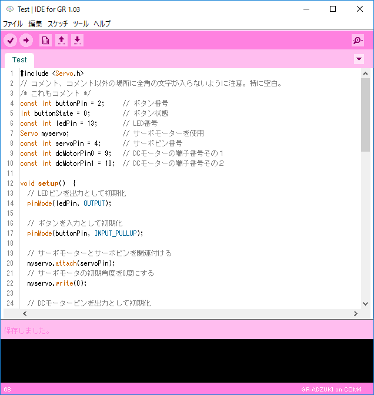374x395 pixels.
Task: Click 'dcMotorPin1 = 10;' on line 10
Action: tap(85, 163)
